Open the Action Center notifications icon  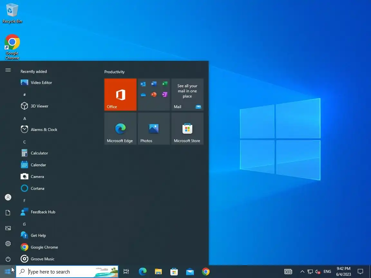point(360,272)
